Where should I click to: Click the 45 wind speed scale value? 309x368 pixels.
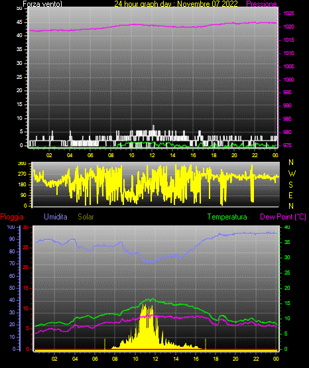(x=19, y=23)
